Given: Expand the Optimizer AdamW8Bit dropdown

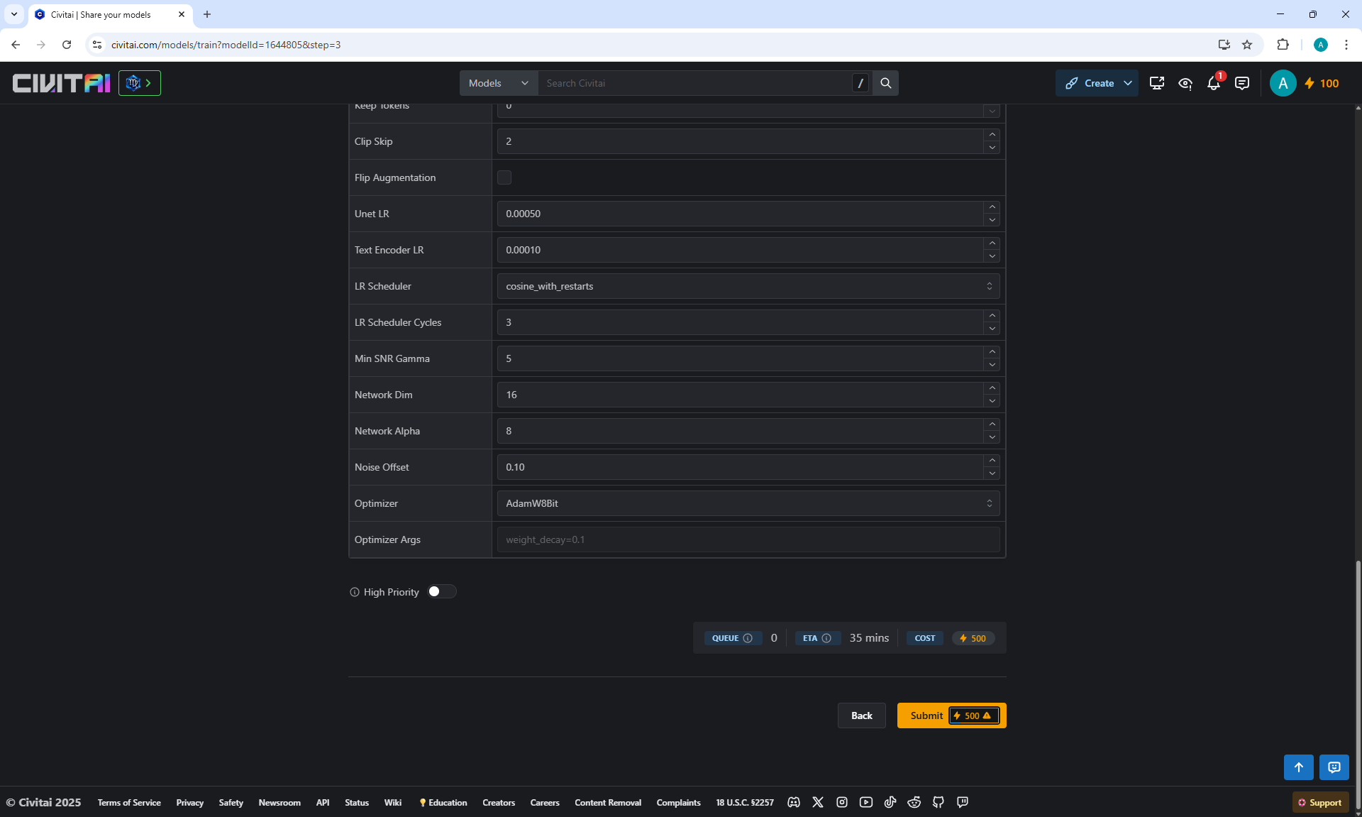Looking at the screenshot, I should click(748, 503).
